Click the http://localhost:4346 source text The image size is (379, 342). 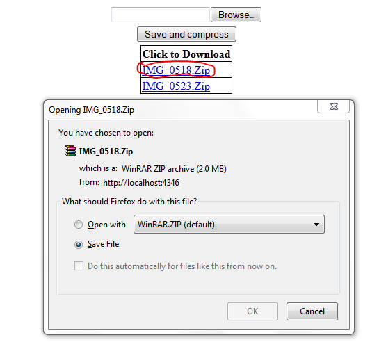[x=141, y=183]
